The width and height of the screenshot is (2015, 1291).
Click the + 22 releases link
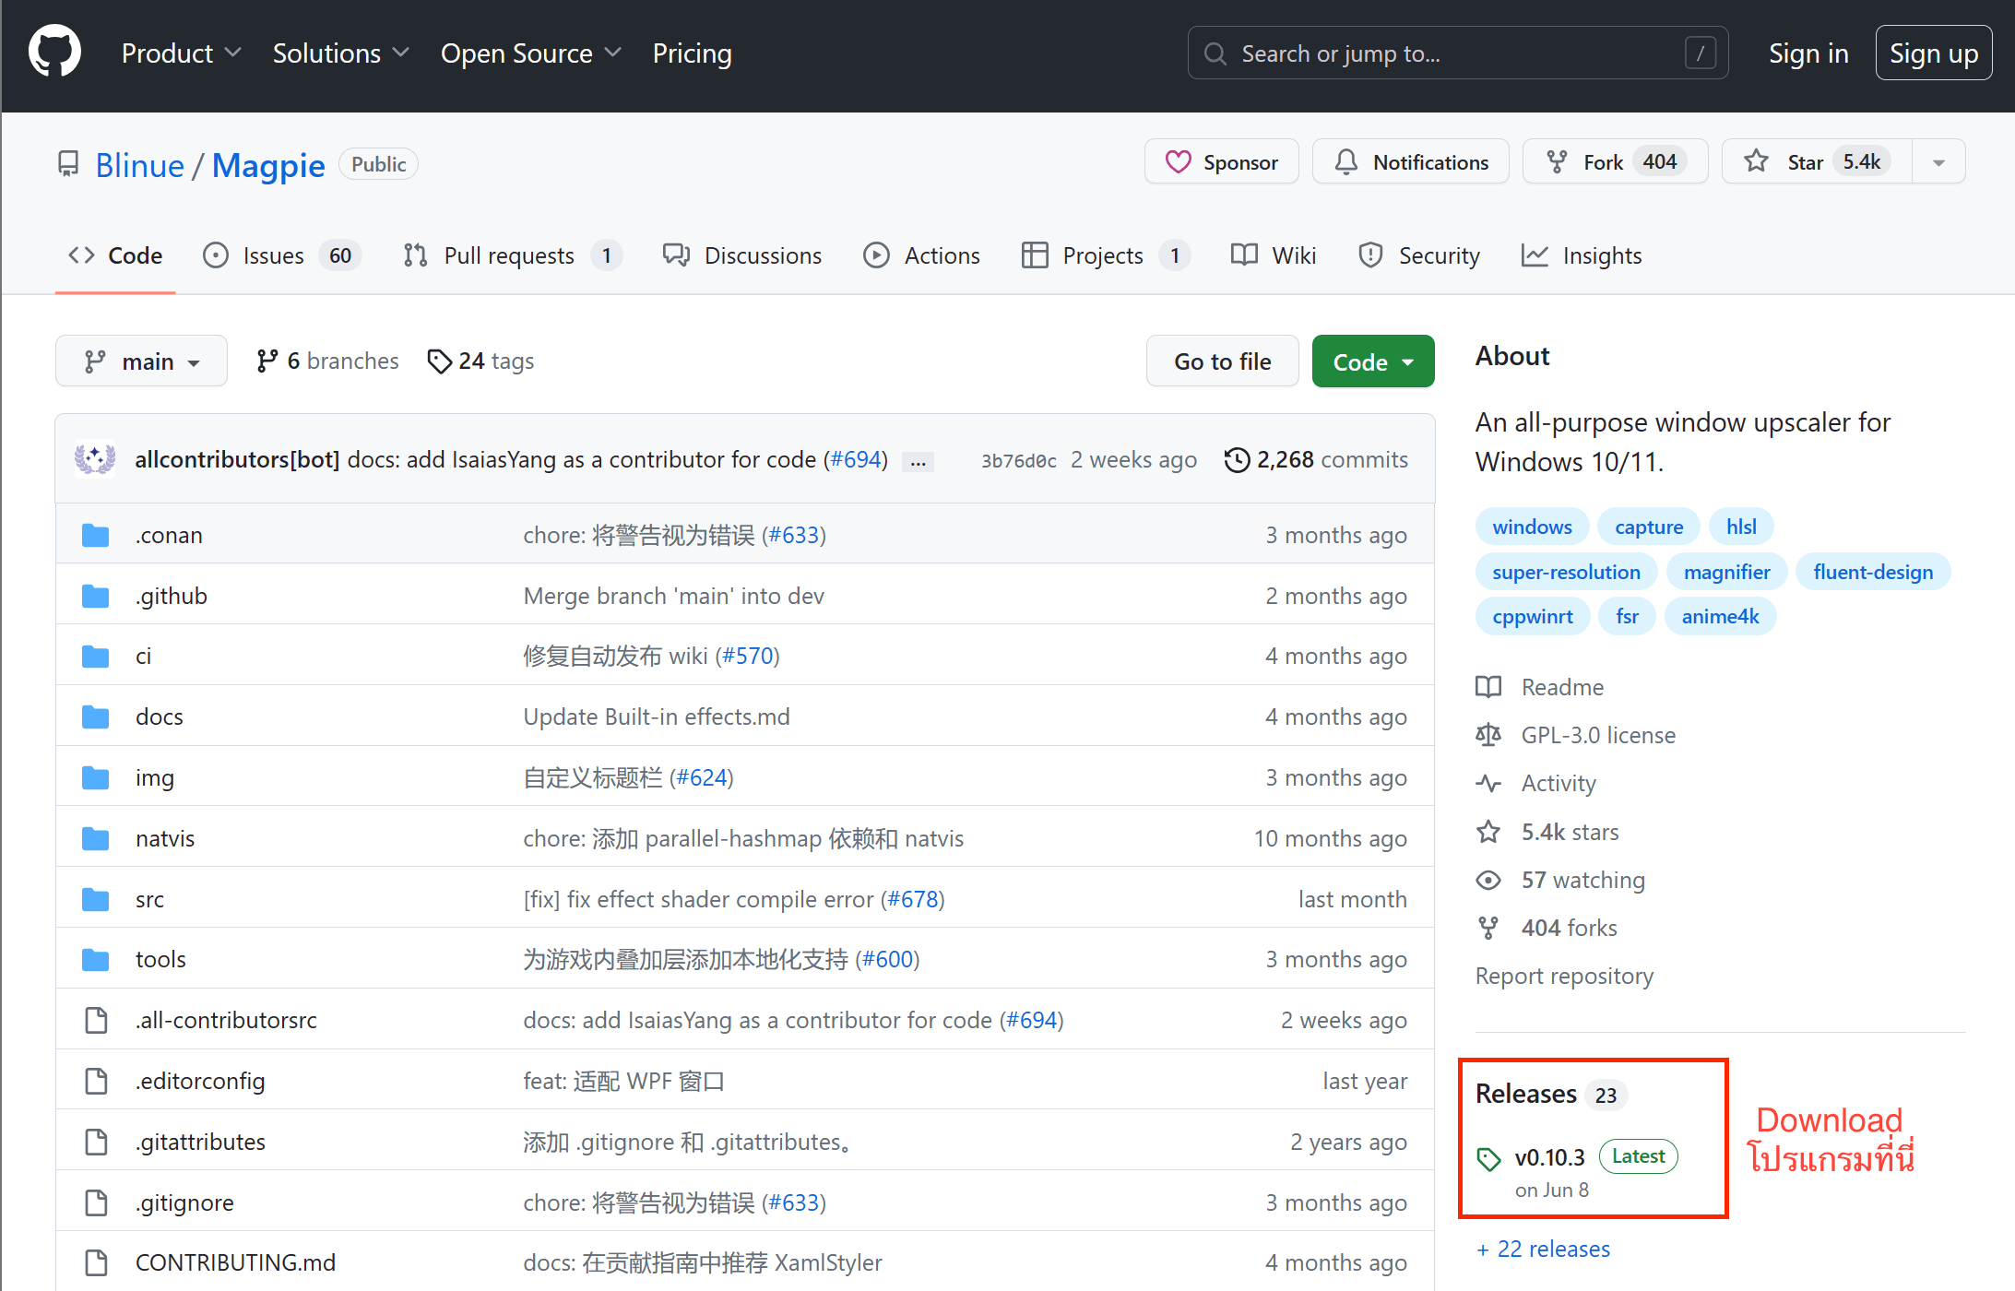1544,1249
